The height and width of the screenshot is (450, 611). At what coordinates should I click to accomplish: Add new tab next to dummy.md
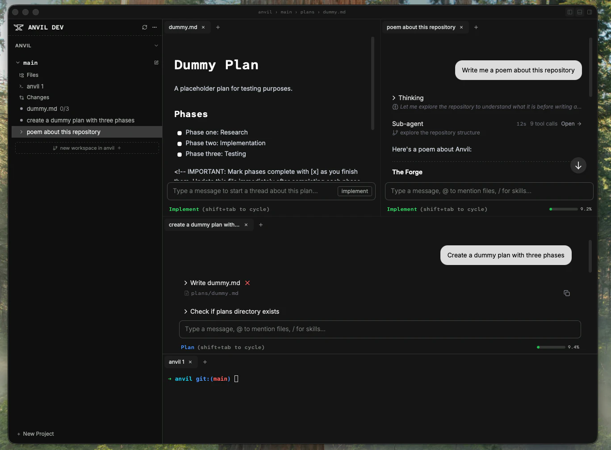[x=218, y=27]
